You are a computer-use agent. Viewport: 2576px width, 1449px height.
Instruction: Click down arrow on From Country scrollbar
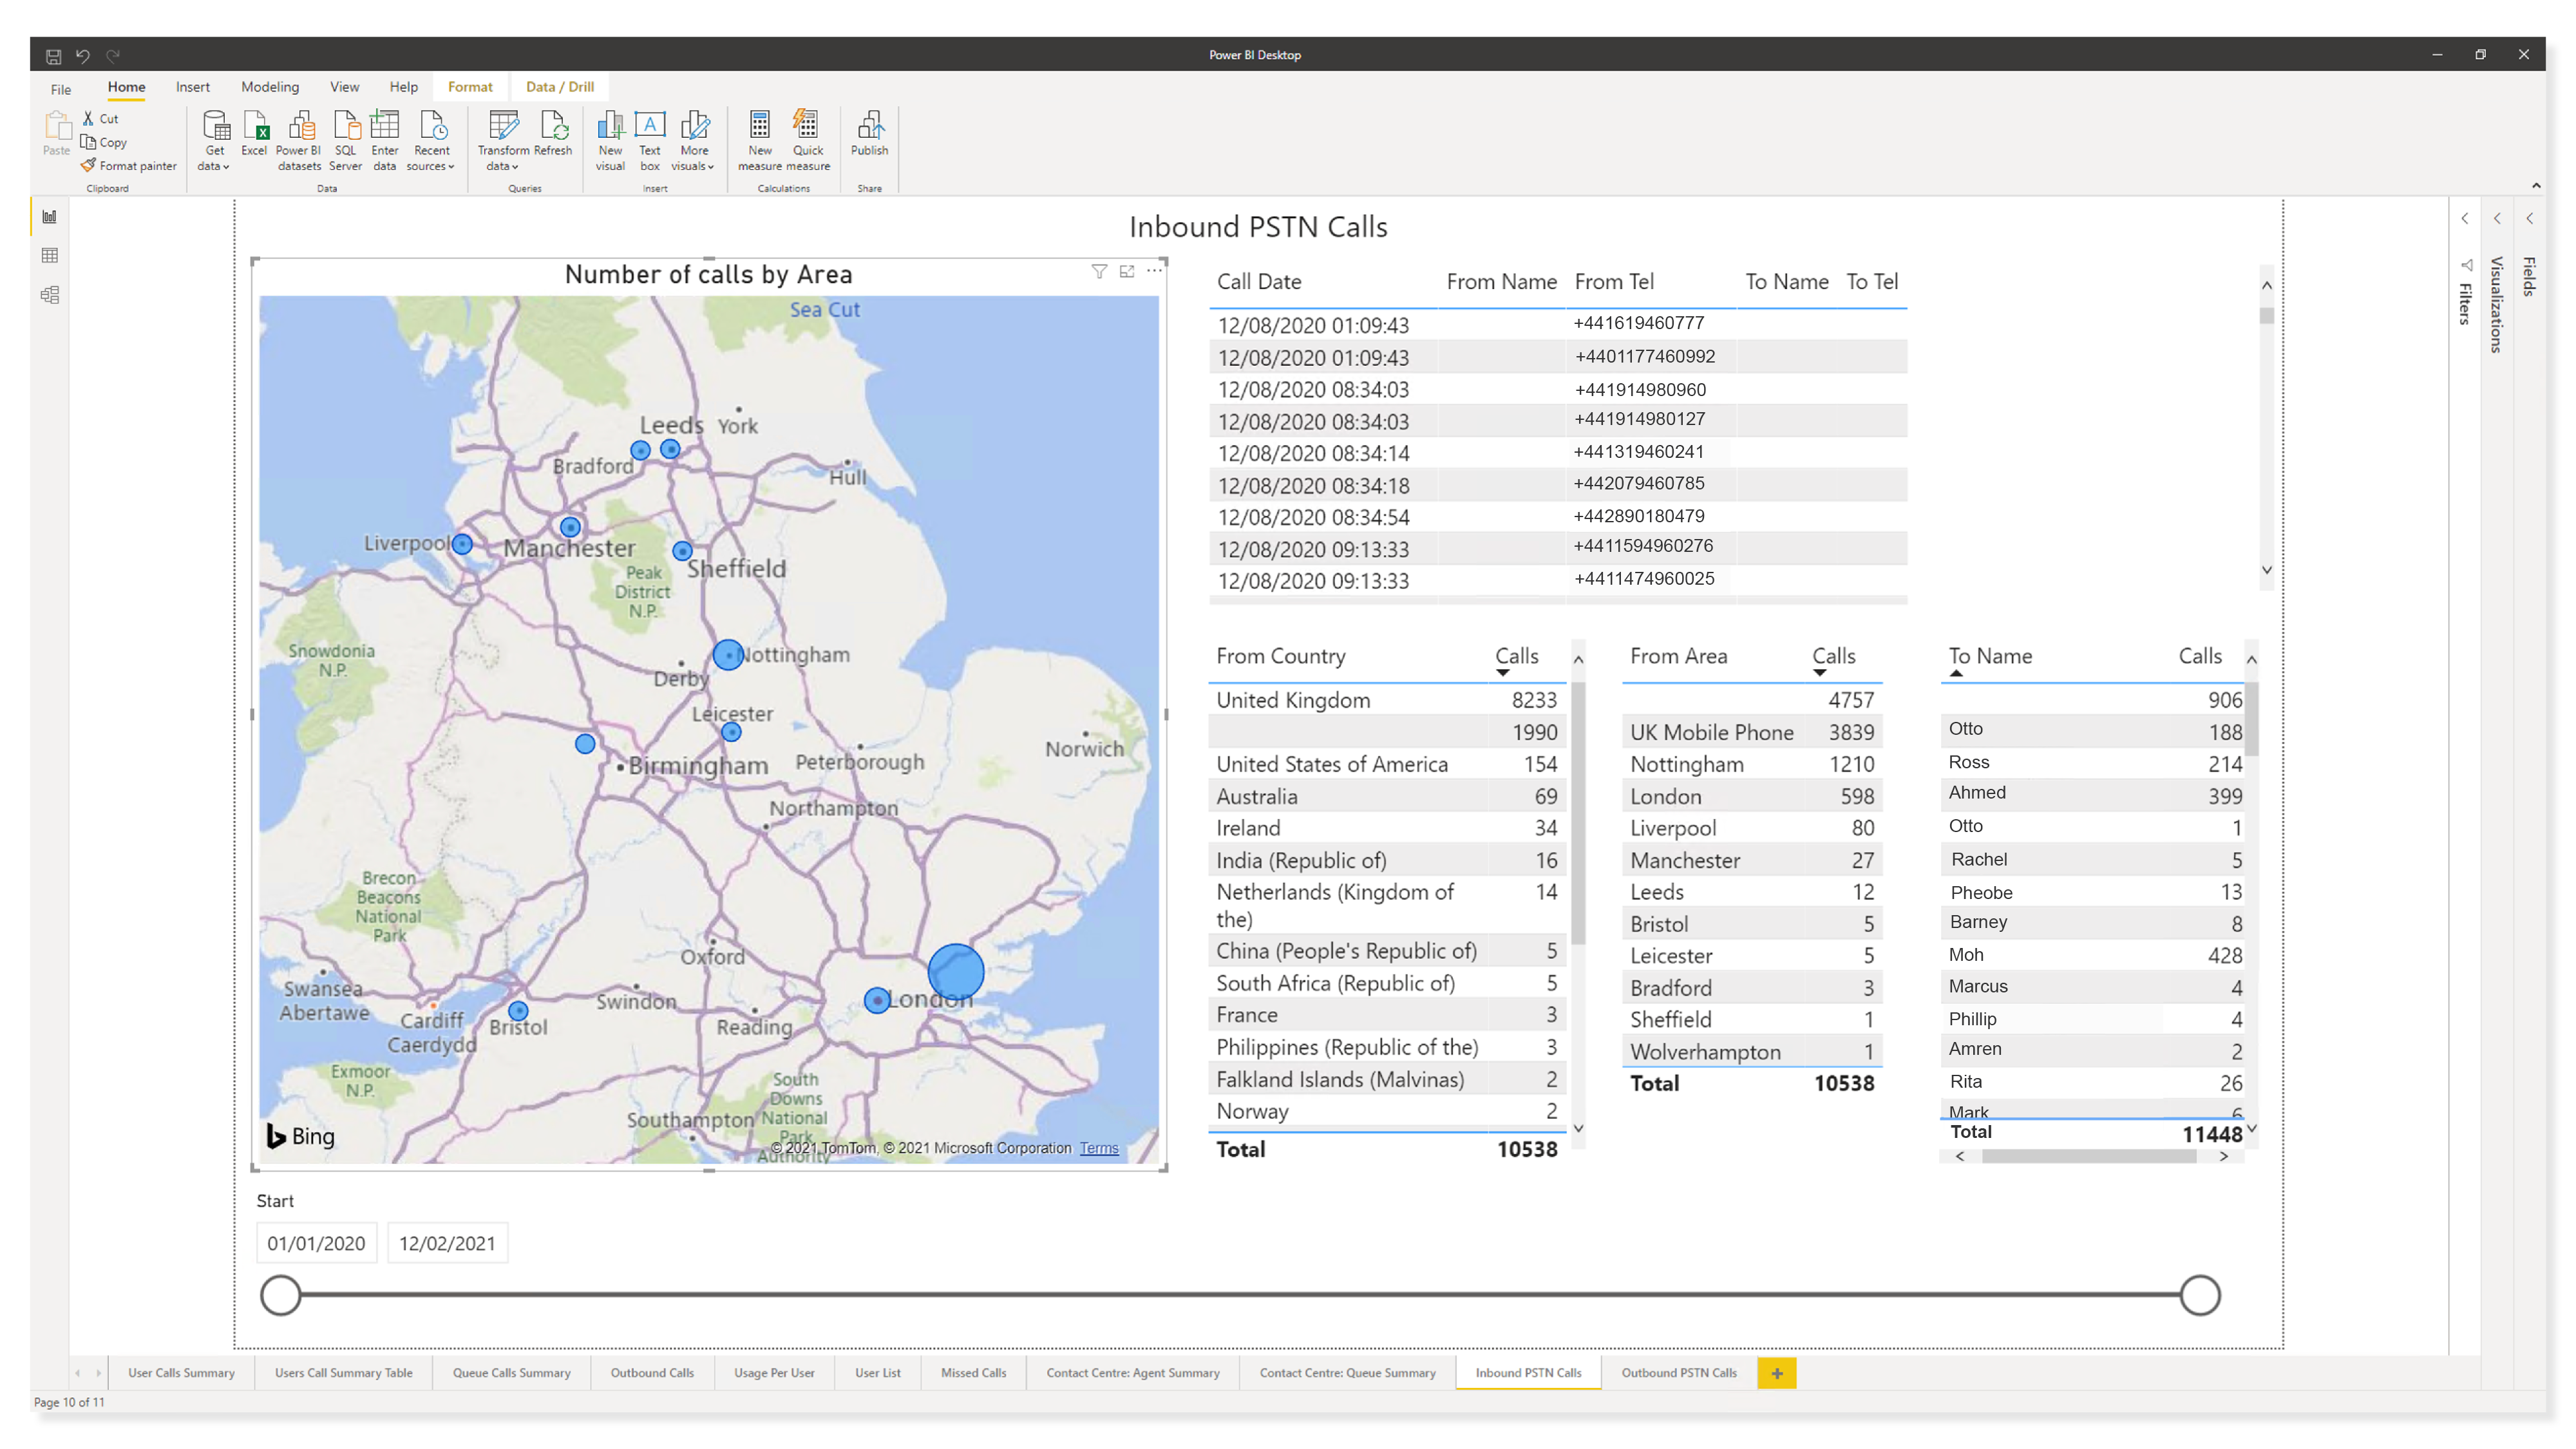pyautogui.click(x=1578, y=1128)
